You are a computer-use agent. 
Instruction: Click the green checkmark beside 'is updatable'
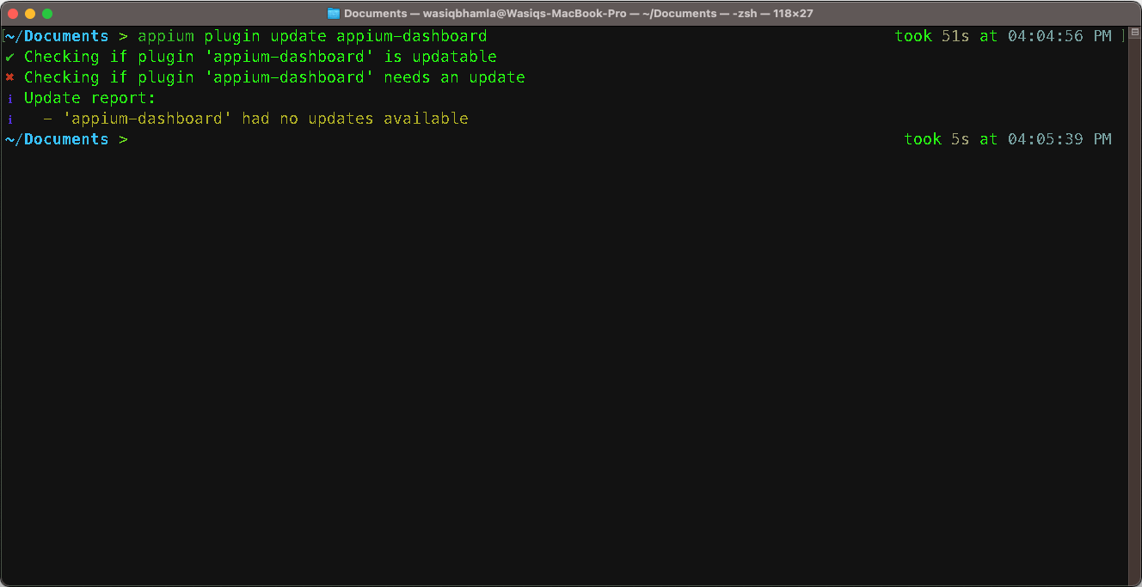point(9,56)
